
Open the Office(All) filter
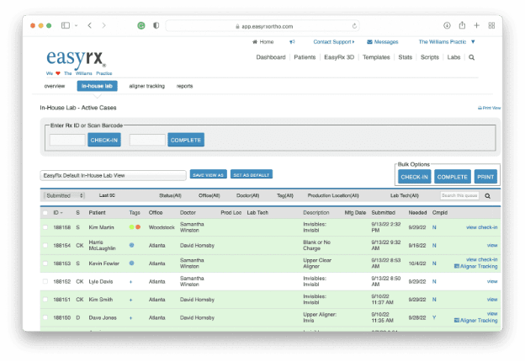point(209,195)
